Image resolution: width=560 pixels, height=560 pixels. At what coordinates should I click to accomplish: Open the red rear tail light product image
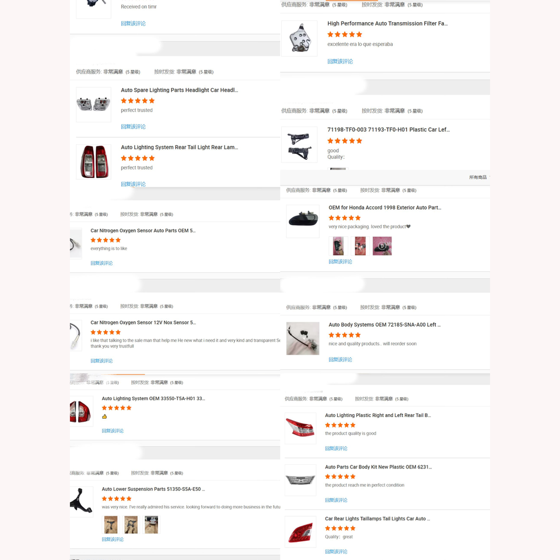tap(93, 162)
